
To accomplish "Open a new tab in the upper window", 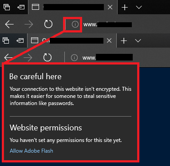I will coord(125,7).
